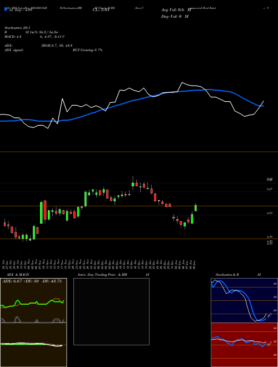Click 'ADX: 6.67 +DY: 50 -DY: 43.75' header
Screen dimensions: 278x367
(x=32, y=281)
